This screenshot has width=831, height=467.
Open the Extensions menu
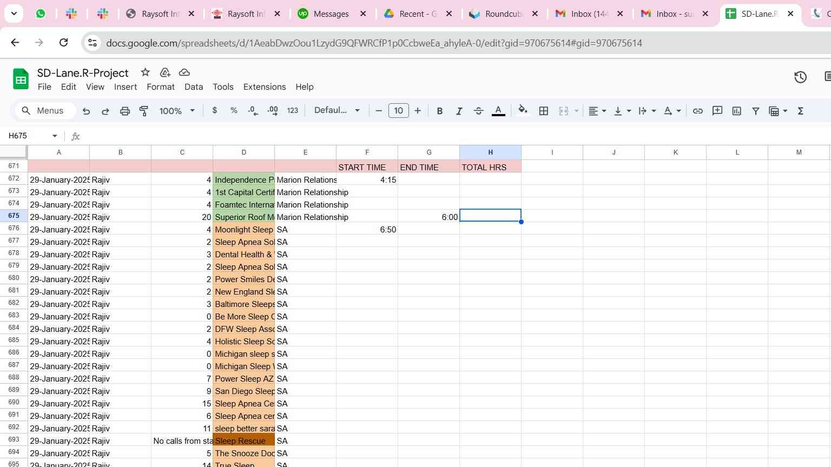(x=265, y=86)
